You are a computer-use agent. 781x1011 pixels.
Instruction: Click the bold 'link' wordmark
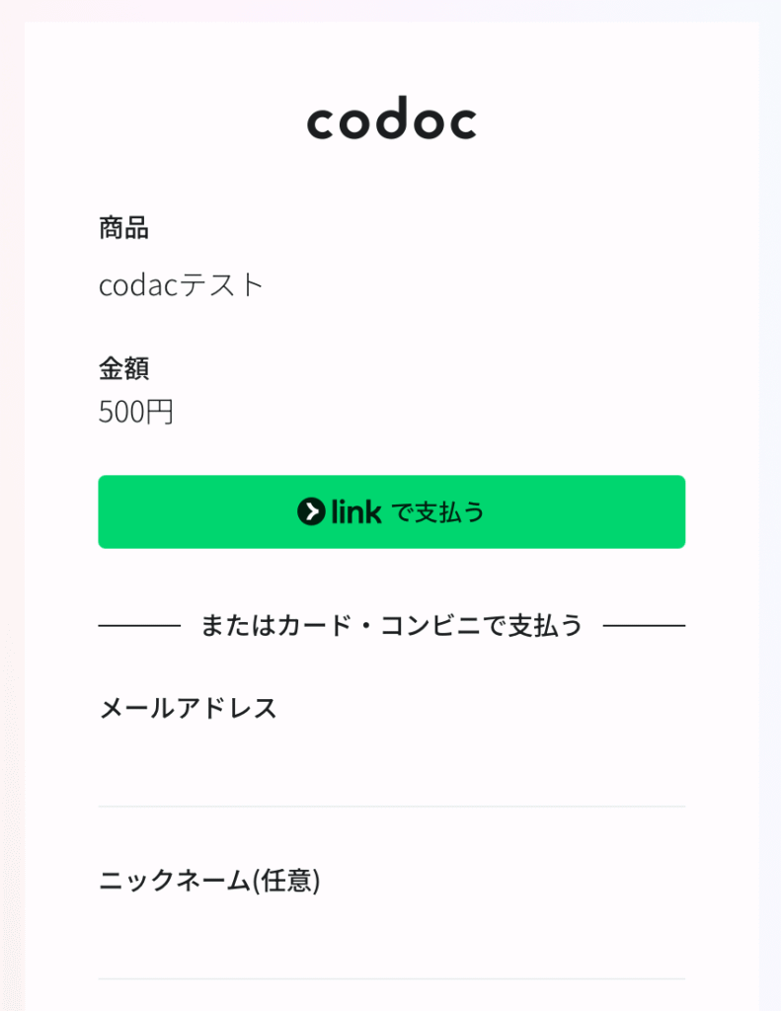[x=356, y=512]
